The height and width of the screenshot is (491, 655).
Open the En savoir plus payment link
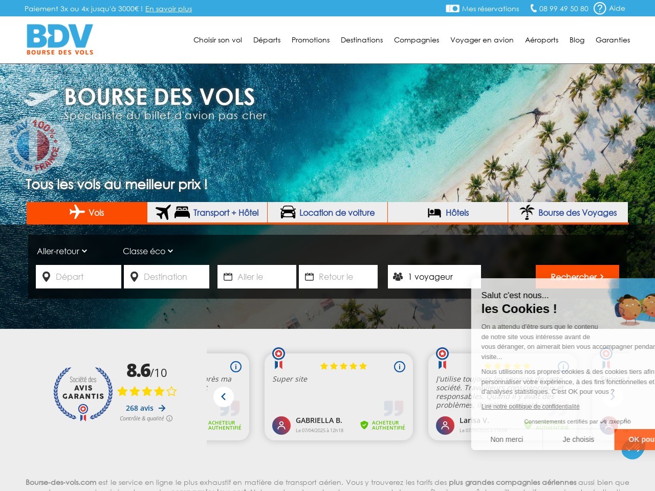click(168, 9)
